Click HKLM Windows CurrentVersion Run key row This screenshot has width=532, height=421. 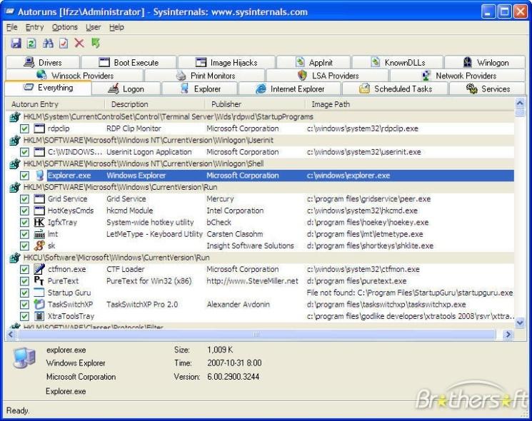point(261,187)
